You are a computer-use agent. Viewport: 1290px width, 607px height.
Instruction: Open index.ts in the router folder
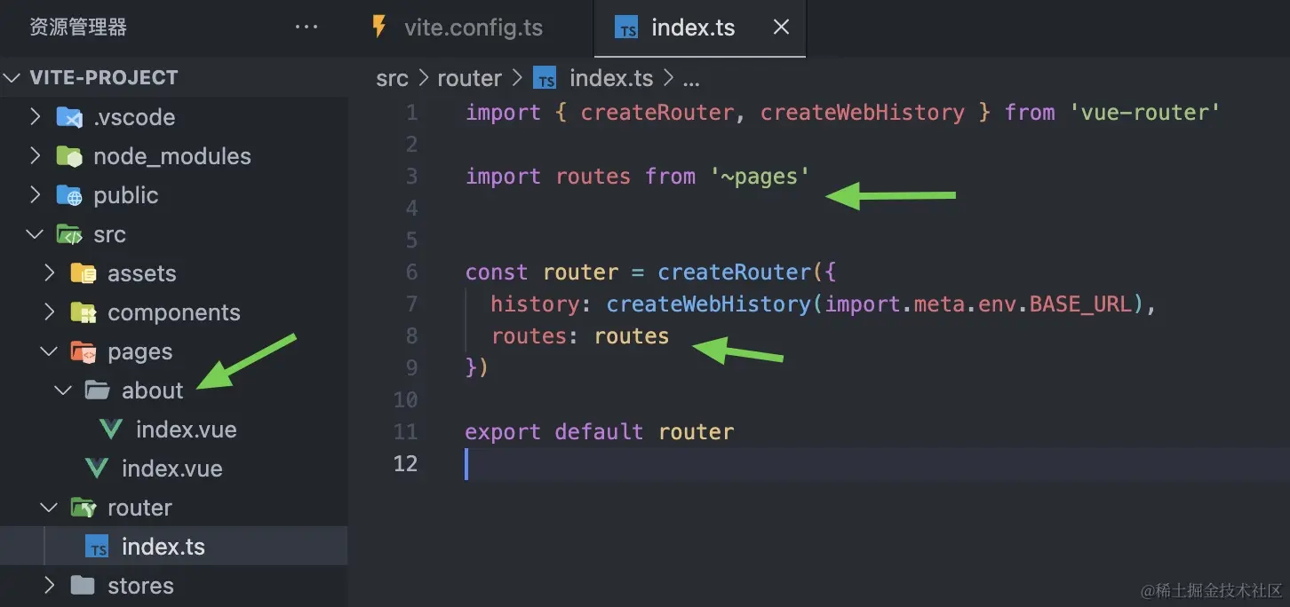pos(163,547)
